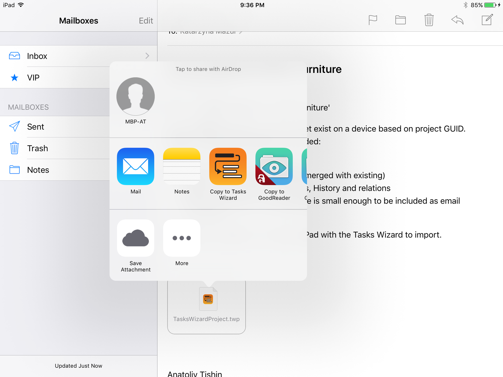Open the VIP mailbox

[55, 77]
